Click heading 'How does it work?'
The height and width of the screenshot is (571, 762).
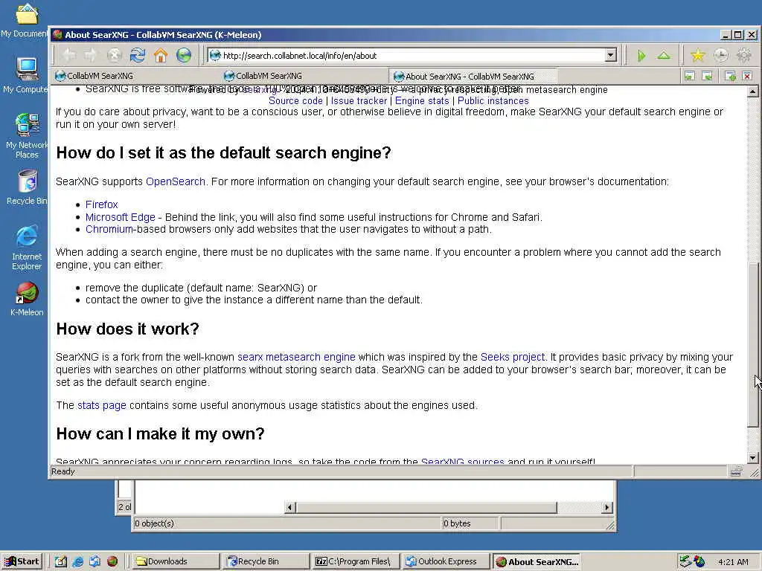(x=128, y=329)
